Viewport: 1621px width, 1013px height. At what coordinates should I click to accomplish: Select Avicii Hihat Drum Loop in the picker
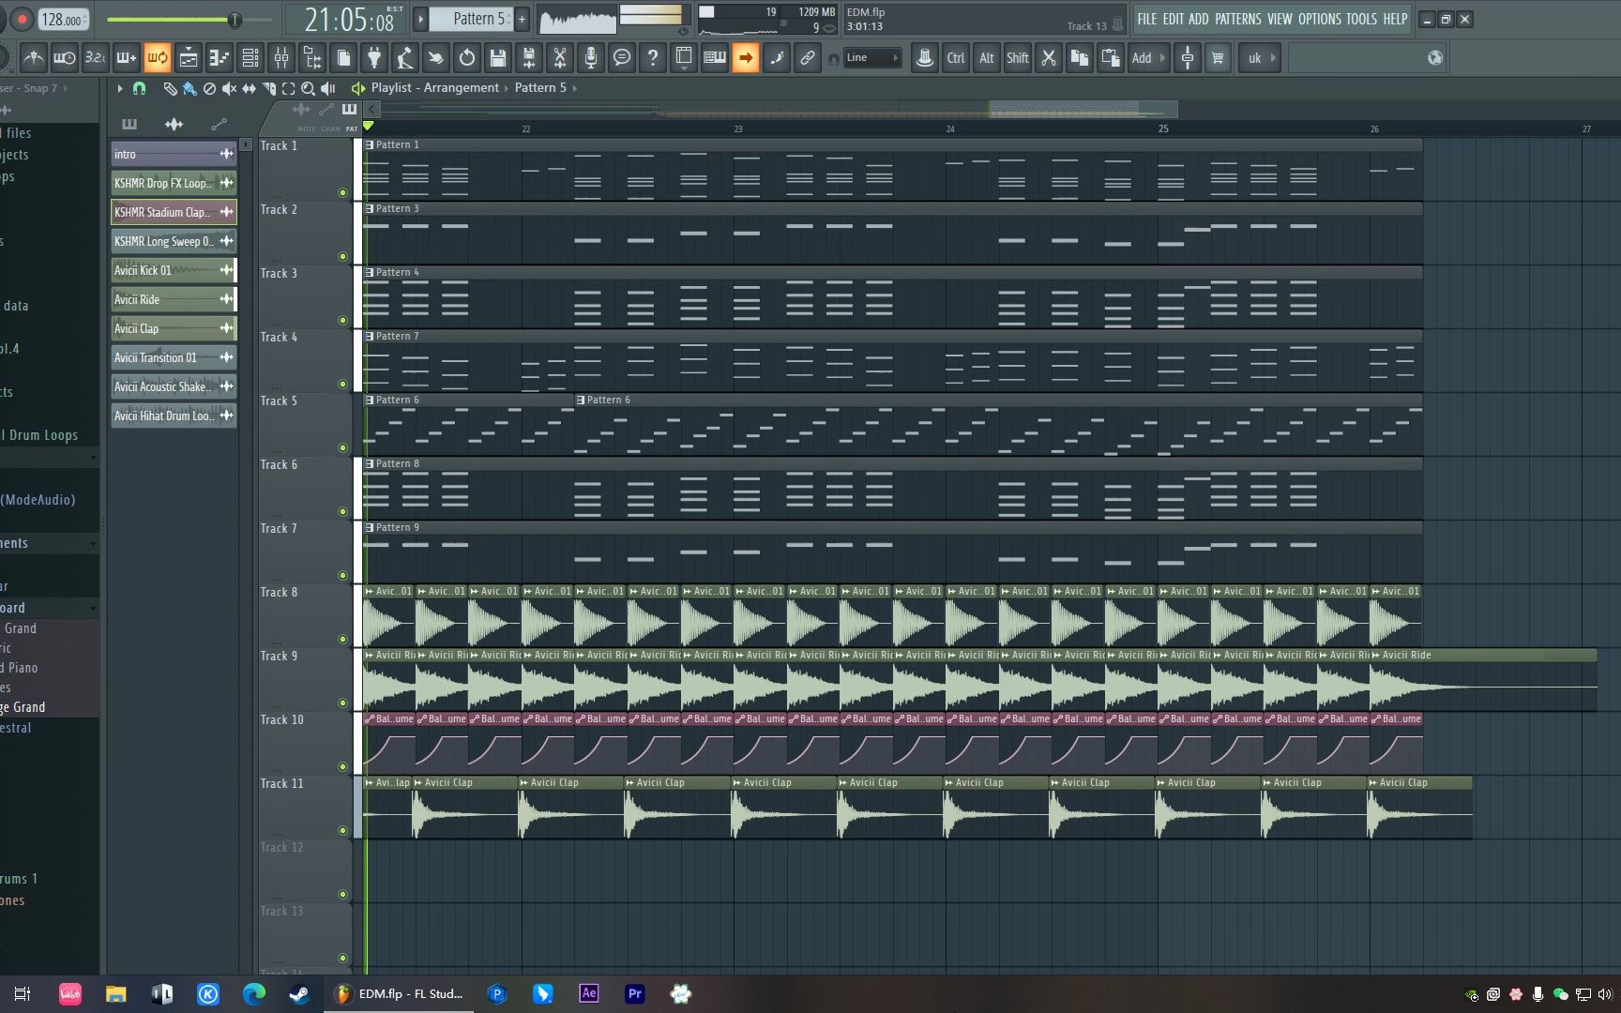174,416
